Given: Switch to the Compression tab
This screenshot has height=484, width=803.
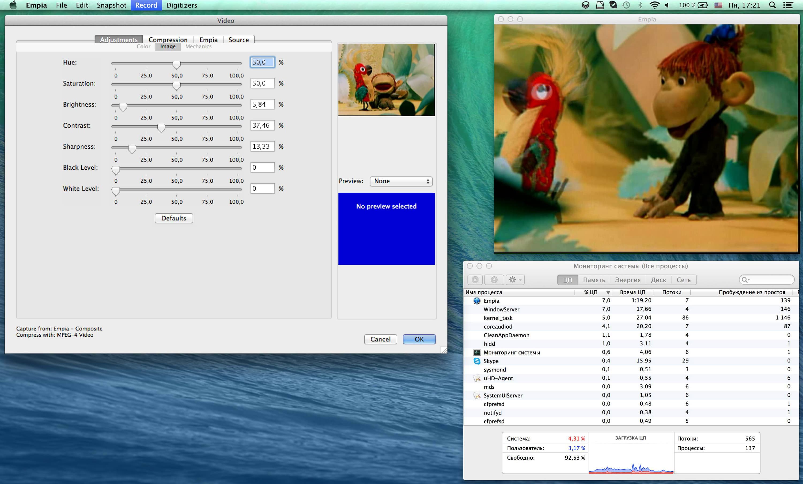Looking at the screenshot, I should pos(168,39).
